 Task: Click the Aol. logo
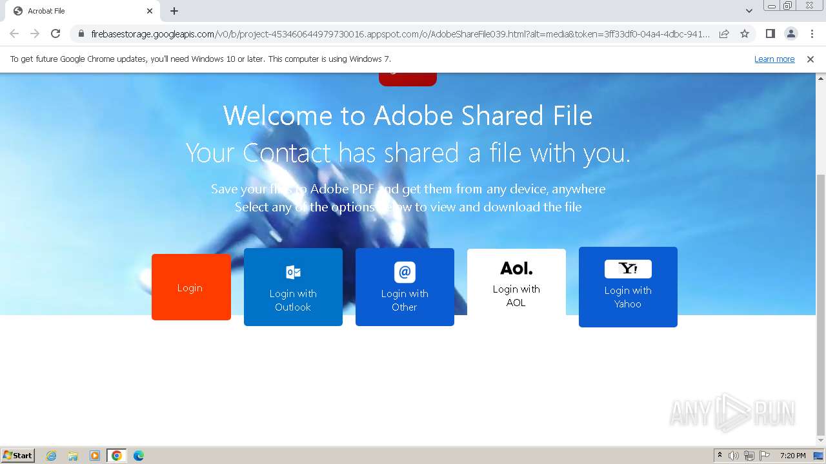[516, 268]
